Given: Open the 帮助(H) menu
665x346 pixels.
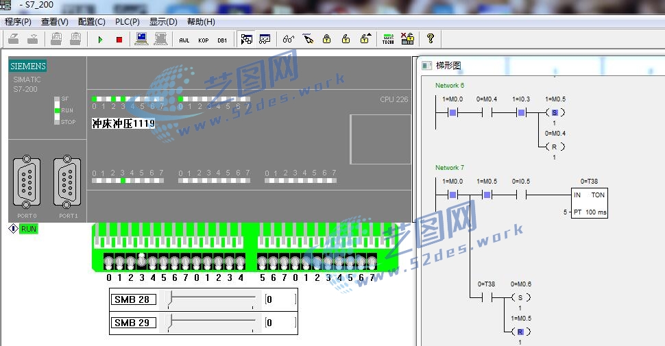Looking at the screenshot, I should point(201,22).
